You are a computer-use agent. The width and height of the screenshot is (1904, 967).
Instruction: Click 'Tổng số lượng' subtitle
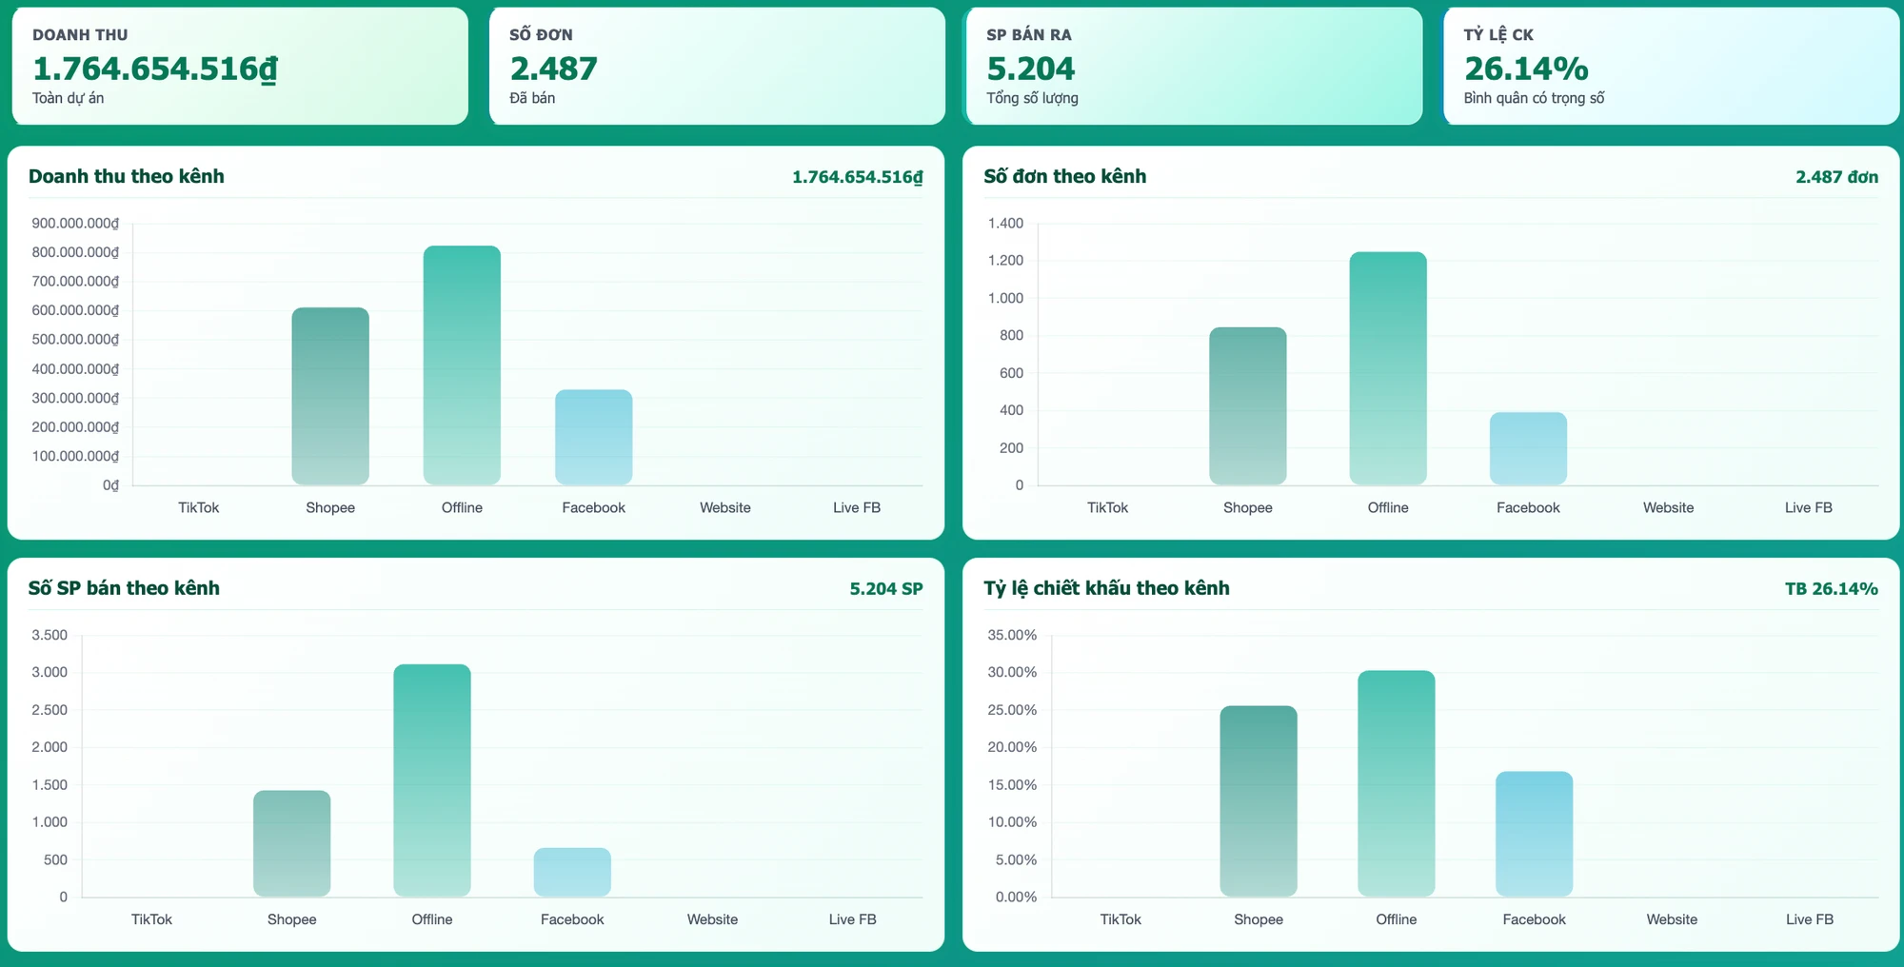1033,98
